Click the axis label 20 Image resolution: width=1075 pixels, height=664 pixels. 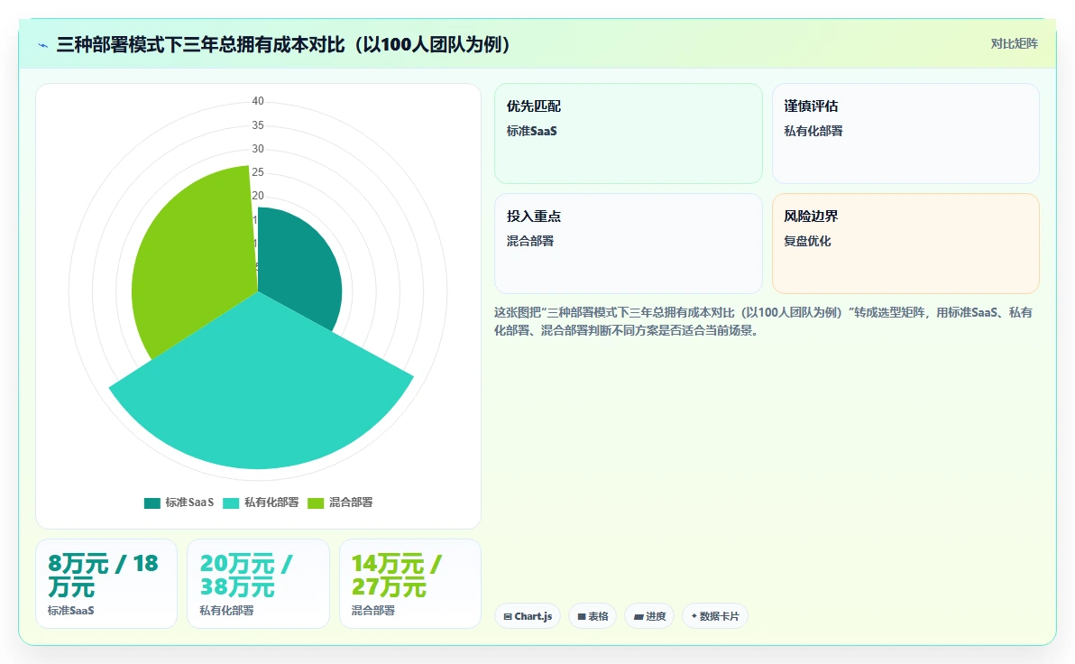point(258,196)
